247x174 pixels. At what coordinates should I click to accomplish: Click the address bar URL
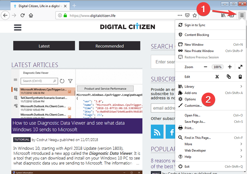click(93, 16)
